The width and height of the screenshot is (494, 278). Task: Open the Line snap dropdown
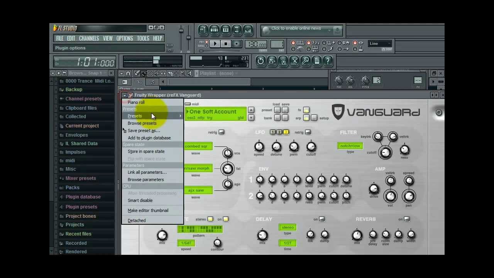pos(380,44)
